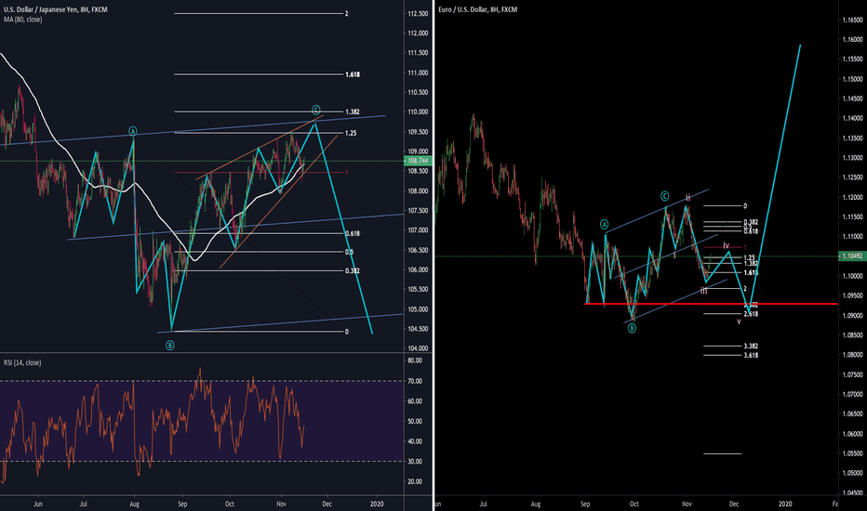Screen dimensions: 867x511
Task: Click the 0.5 Fibonacci label on USD/JPY
Action: click(349, 252)
